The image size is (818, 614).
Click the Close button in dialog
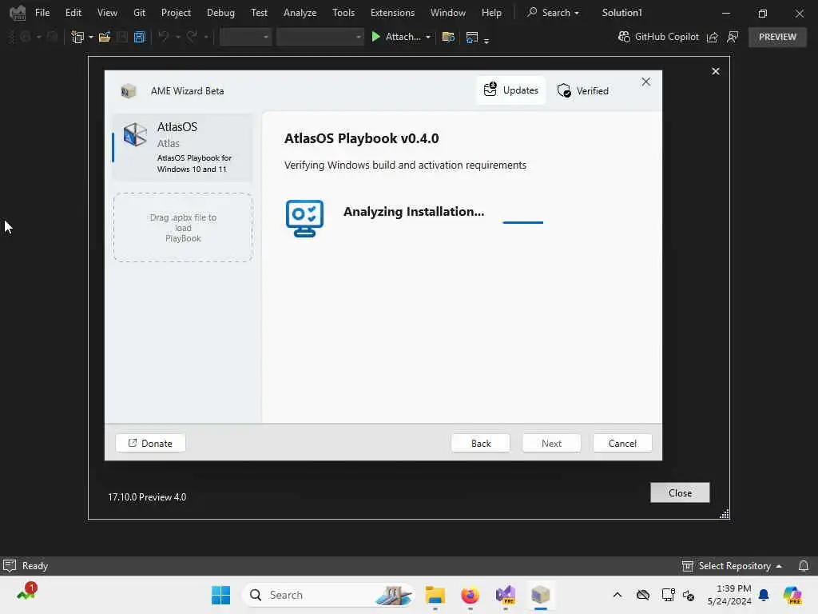(x=680, y=492)
